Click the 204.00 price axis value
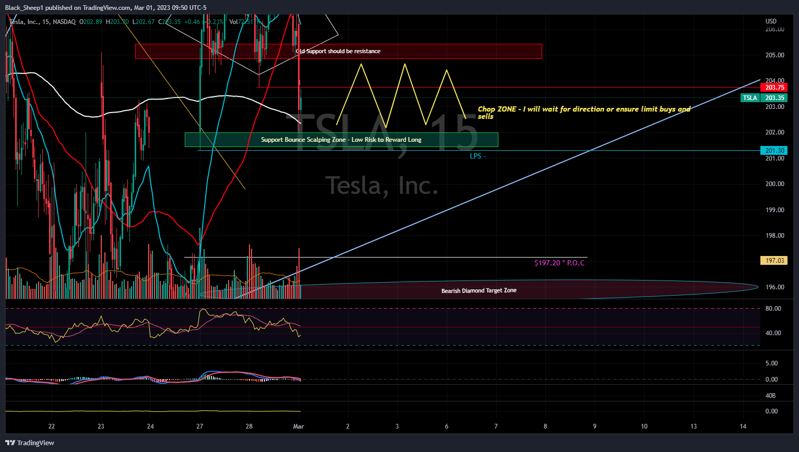The height and width of the screenshot is (452, 799). pos(774,81)
